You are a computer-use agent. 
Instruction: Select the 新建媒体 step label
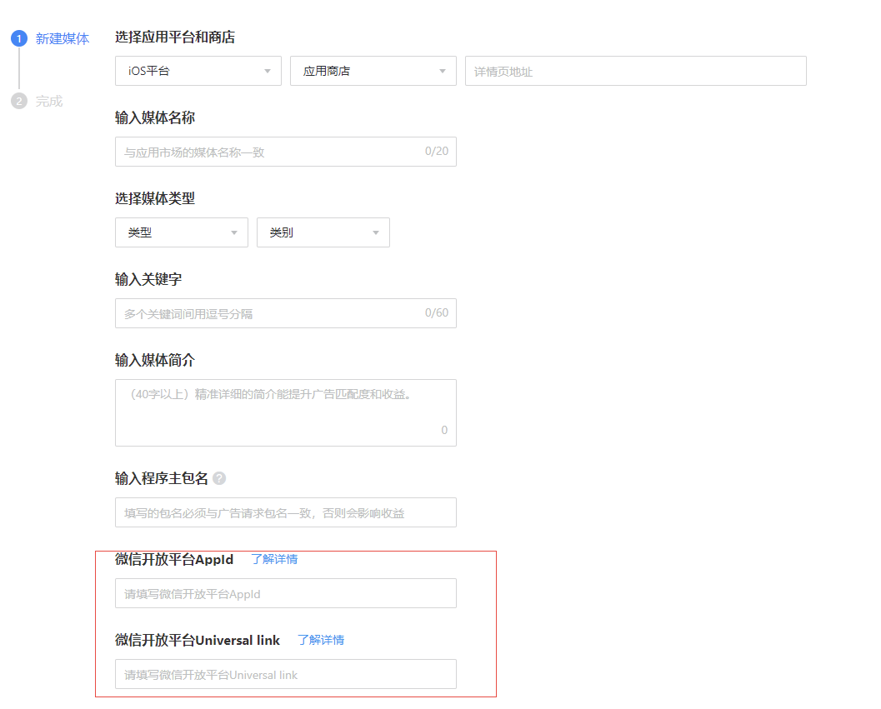click(x=63, y=38)
